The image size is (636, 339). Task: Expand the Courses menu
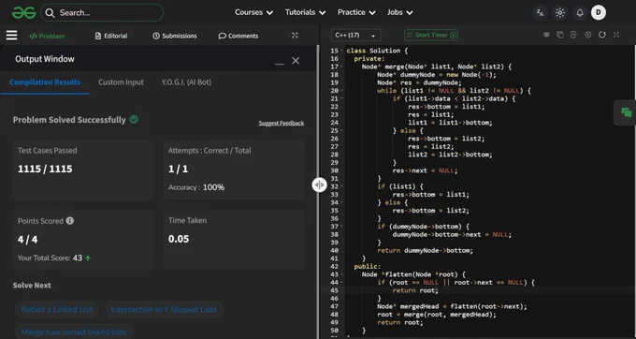pyautogui.click(x=253, y=12)
